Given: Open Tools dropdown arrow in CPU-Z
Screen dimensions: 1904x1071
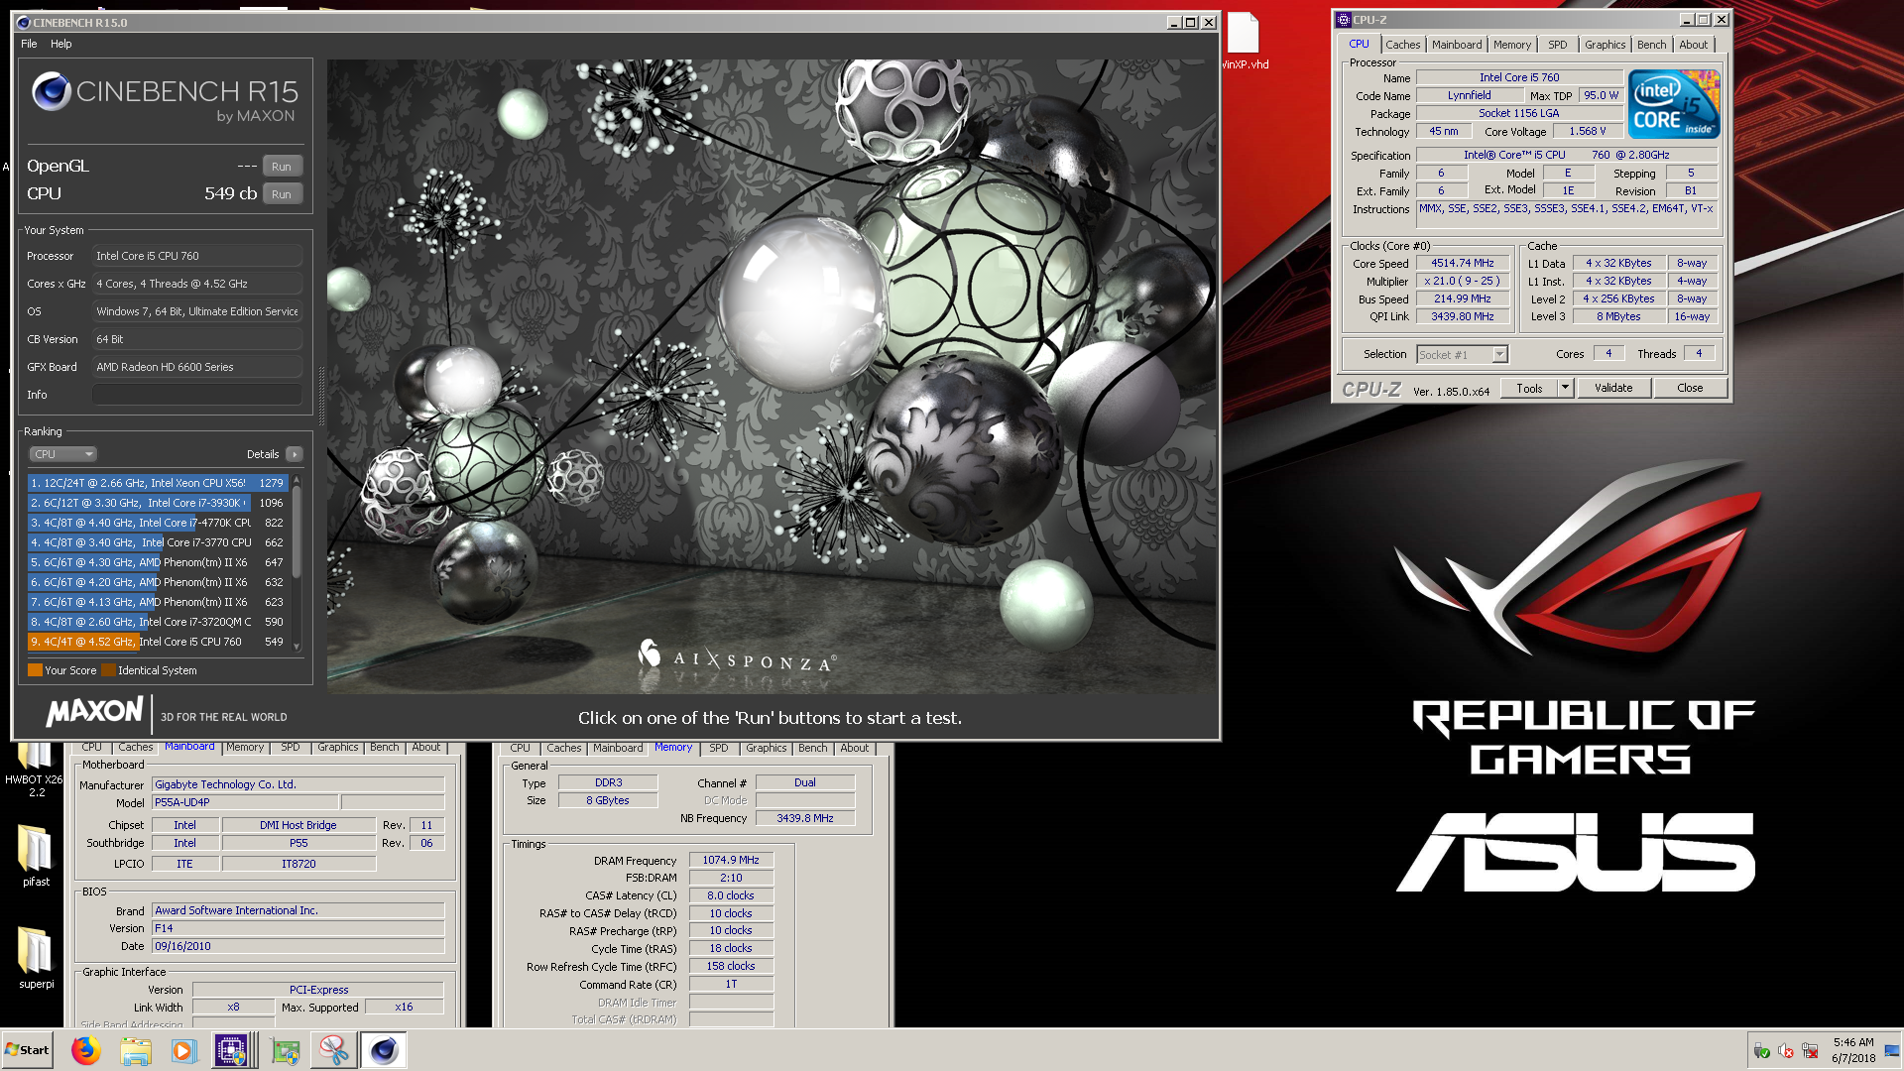Looking at the screenshot, I should tap(1565, 389).
